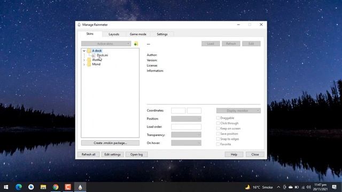The image size is (342, 192).
Task: Launch Microsoft Edge from taskbar
Action: click(x=19, y=187)
